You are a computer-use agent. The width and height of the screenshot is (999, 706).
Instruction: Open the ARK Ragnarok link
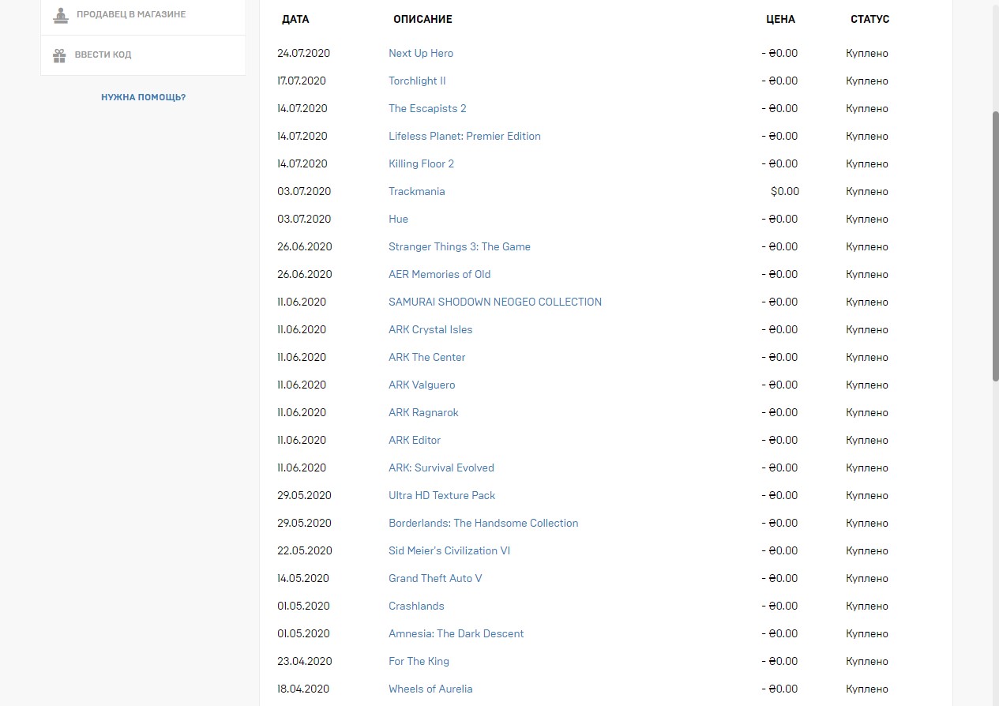(x=423, y=412)
